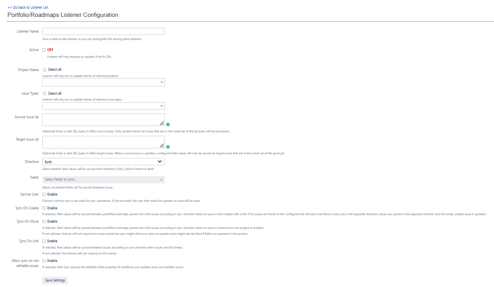This screenshot has height=287, width=494.
Task: Enable Sync On Create checkbox
Action: (x=44, y=208)
